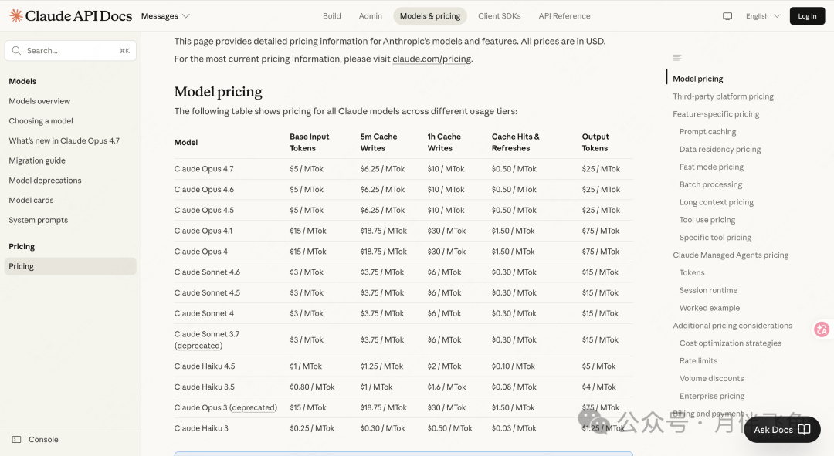Open the Migration guide page

tap(37, 160)
